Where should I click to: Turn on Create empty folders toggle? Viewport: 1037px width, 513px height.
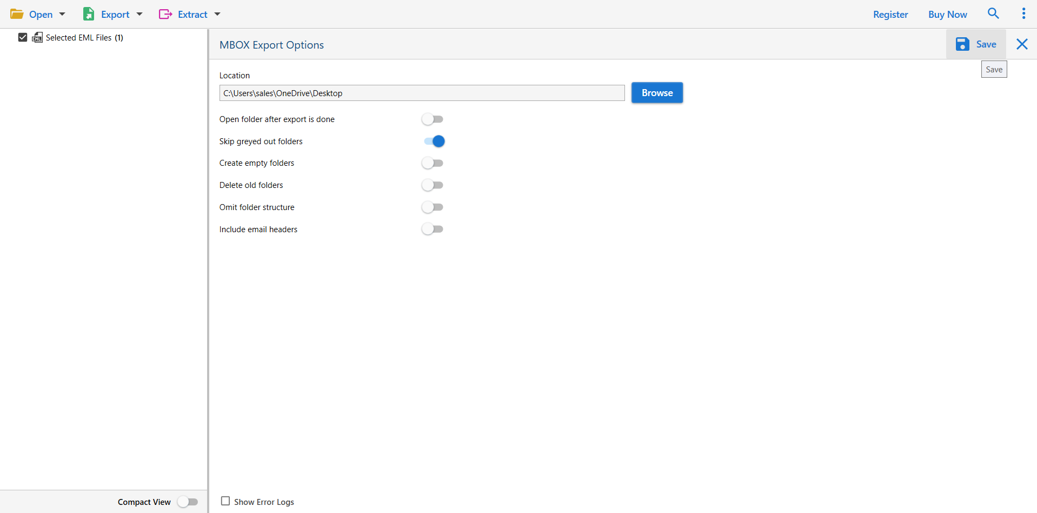[x=433, y=163]
